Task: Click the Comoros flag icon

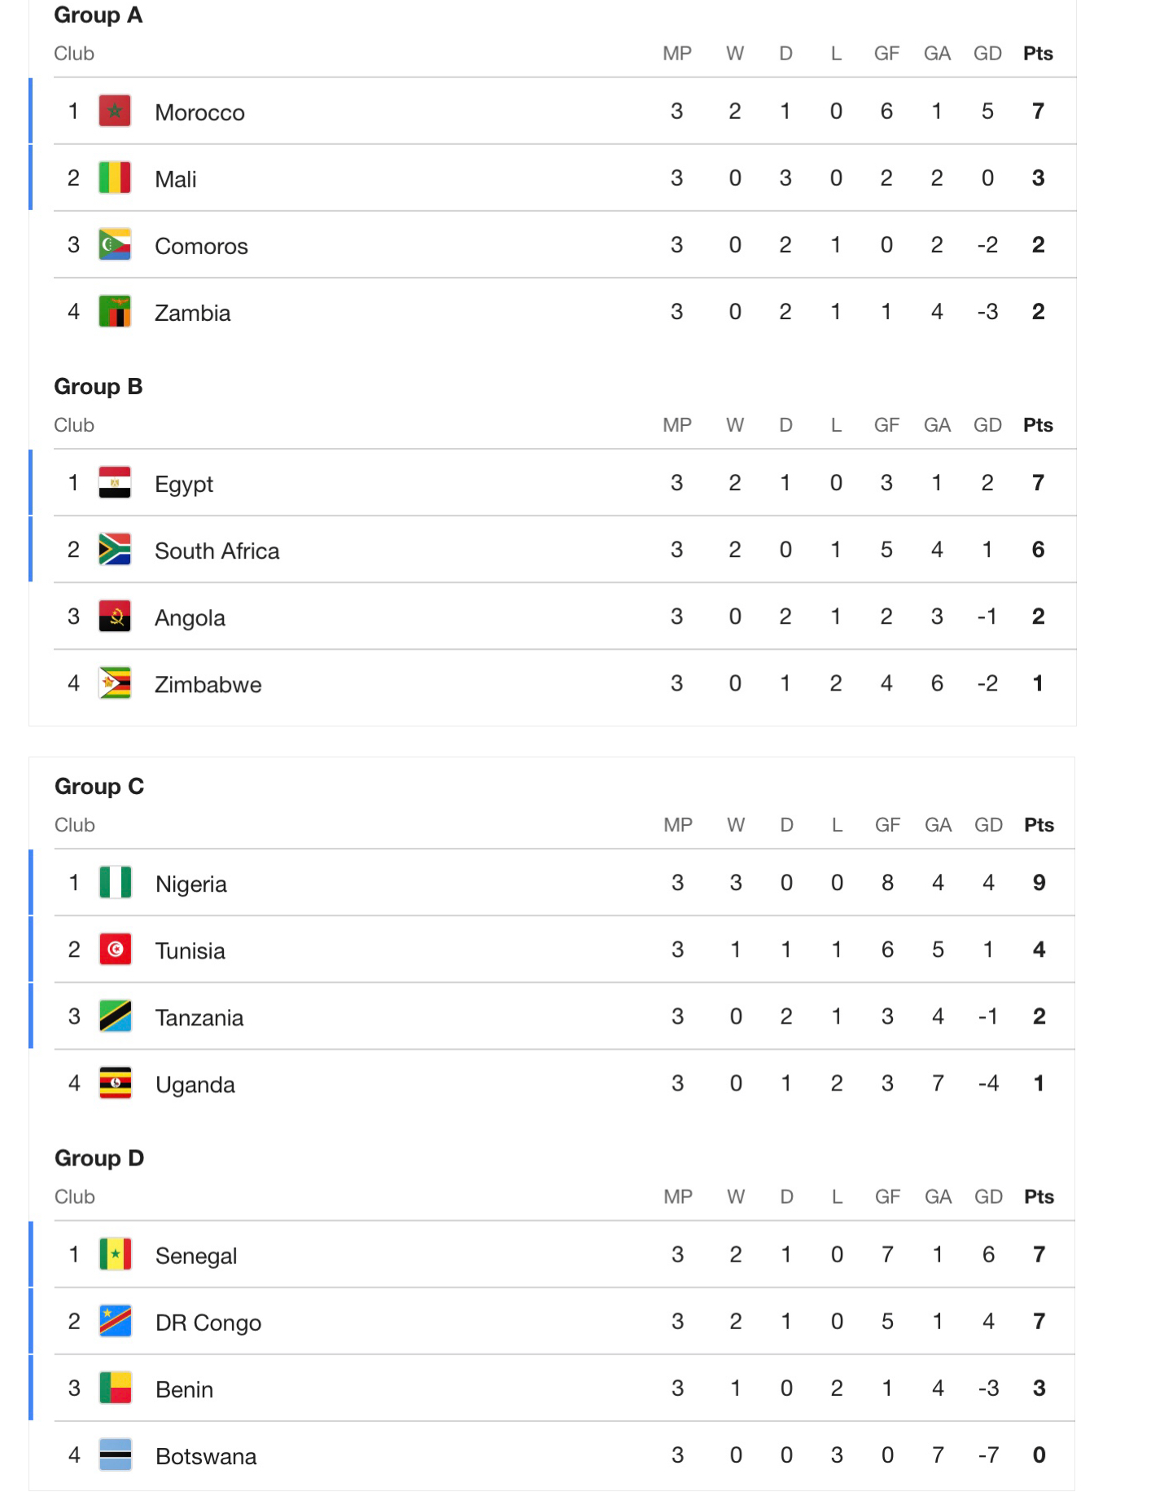Action: point(115,244)
